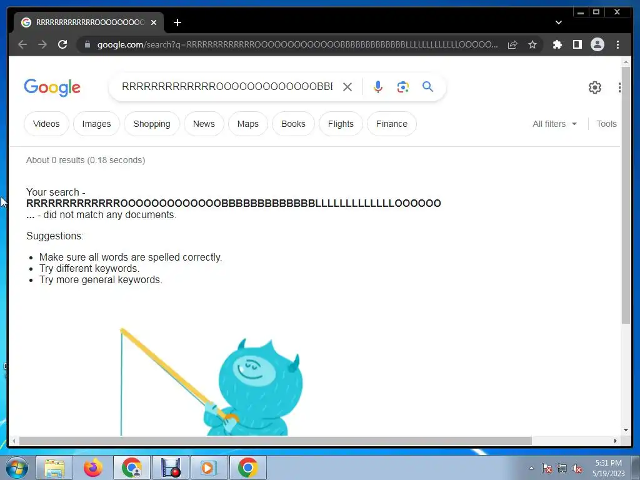Open the Windows Start menu

17,467
